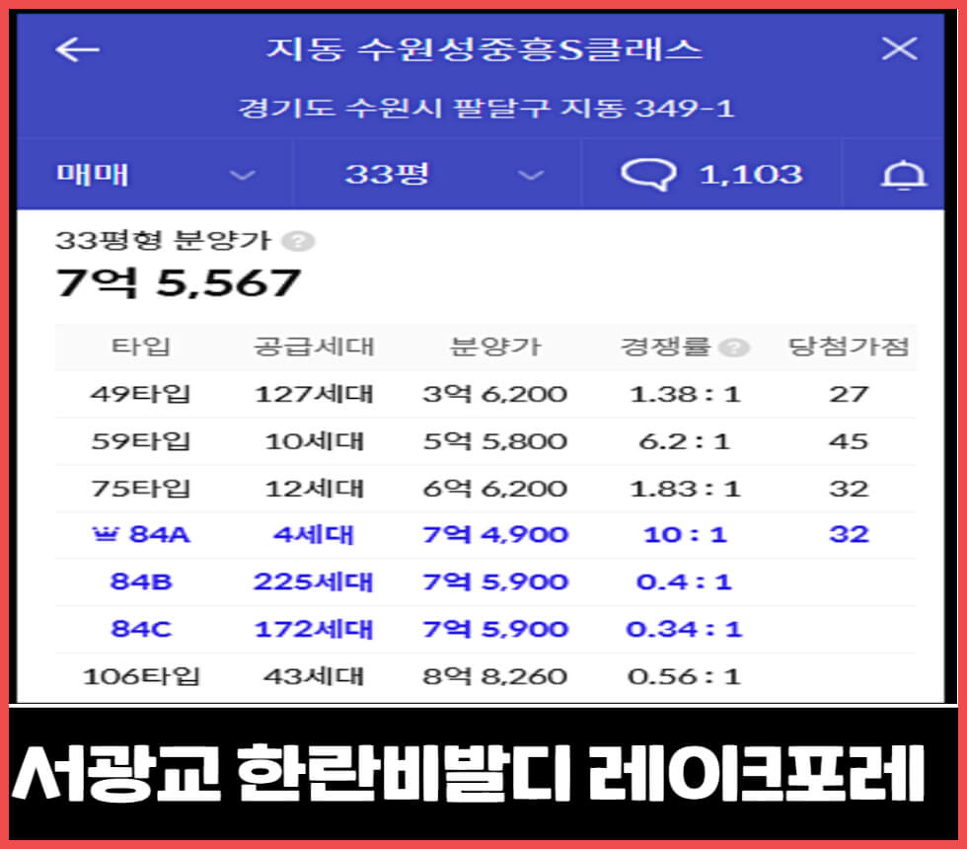Click competition rate 0.34 : 1

coord(685,630)
